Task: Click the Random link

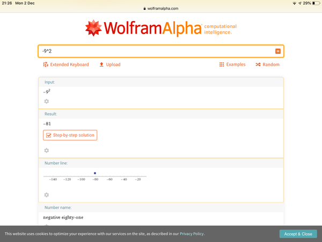Action: click(x=268, y=65)
